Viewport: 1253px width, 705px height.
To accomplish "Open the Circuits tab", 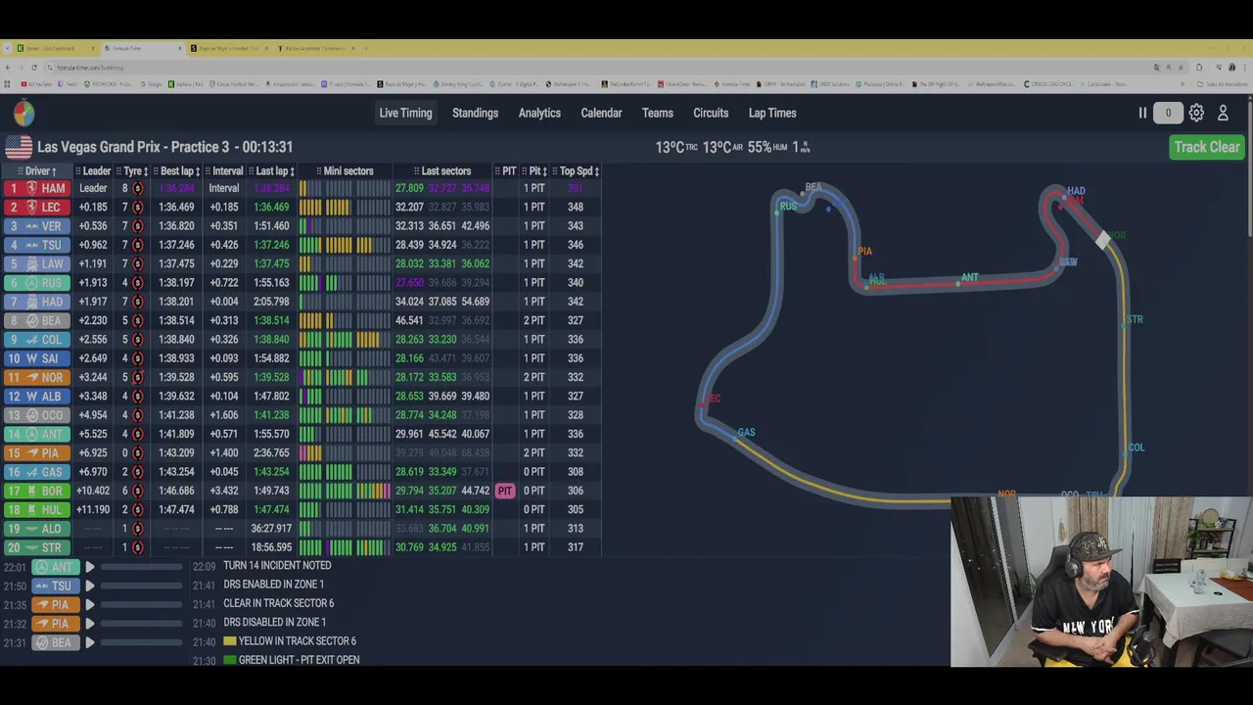I will point(711,113).
